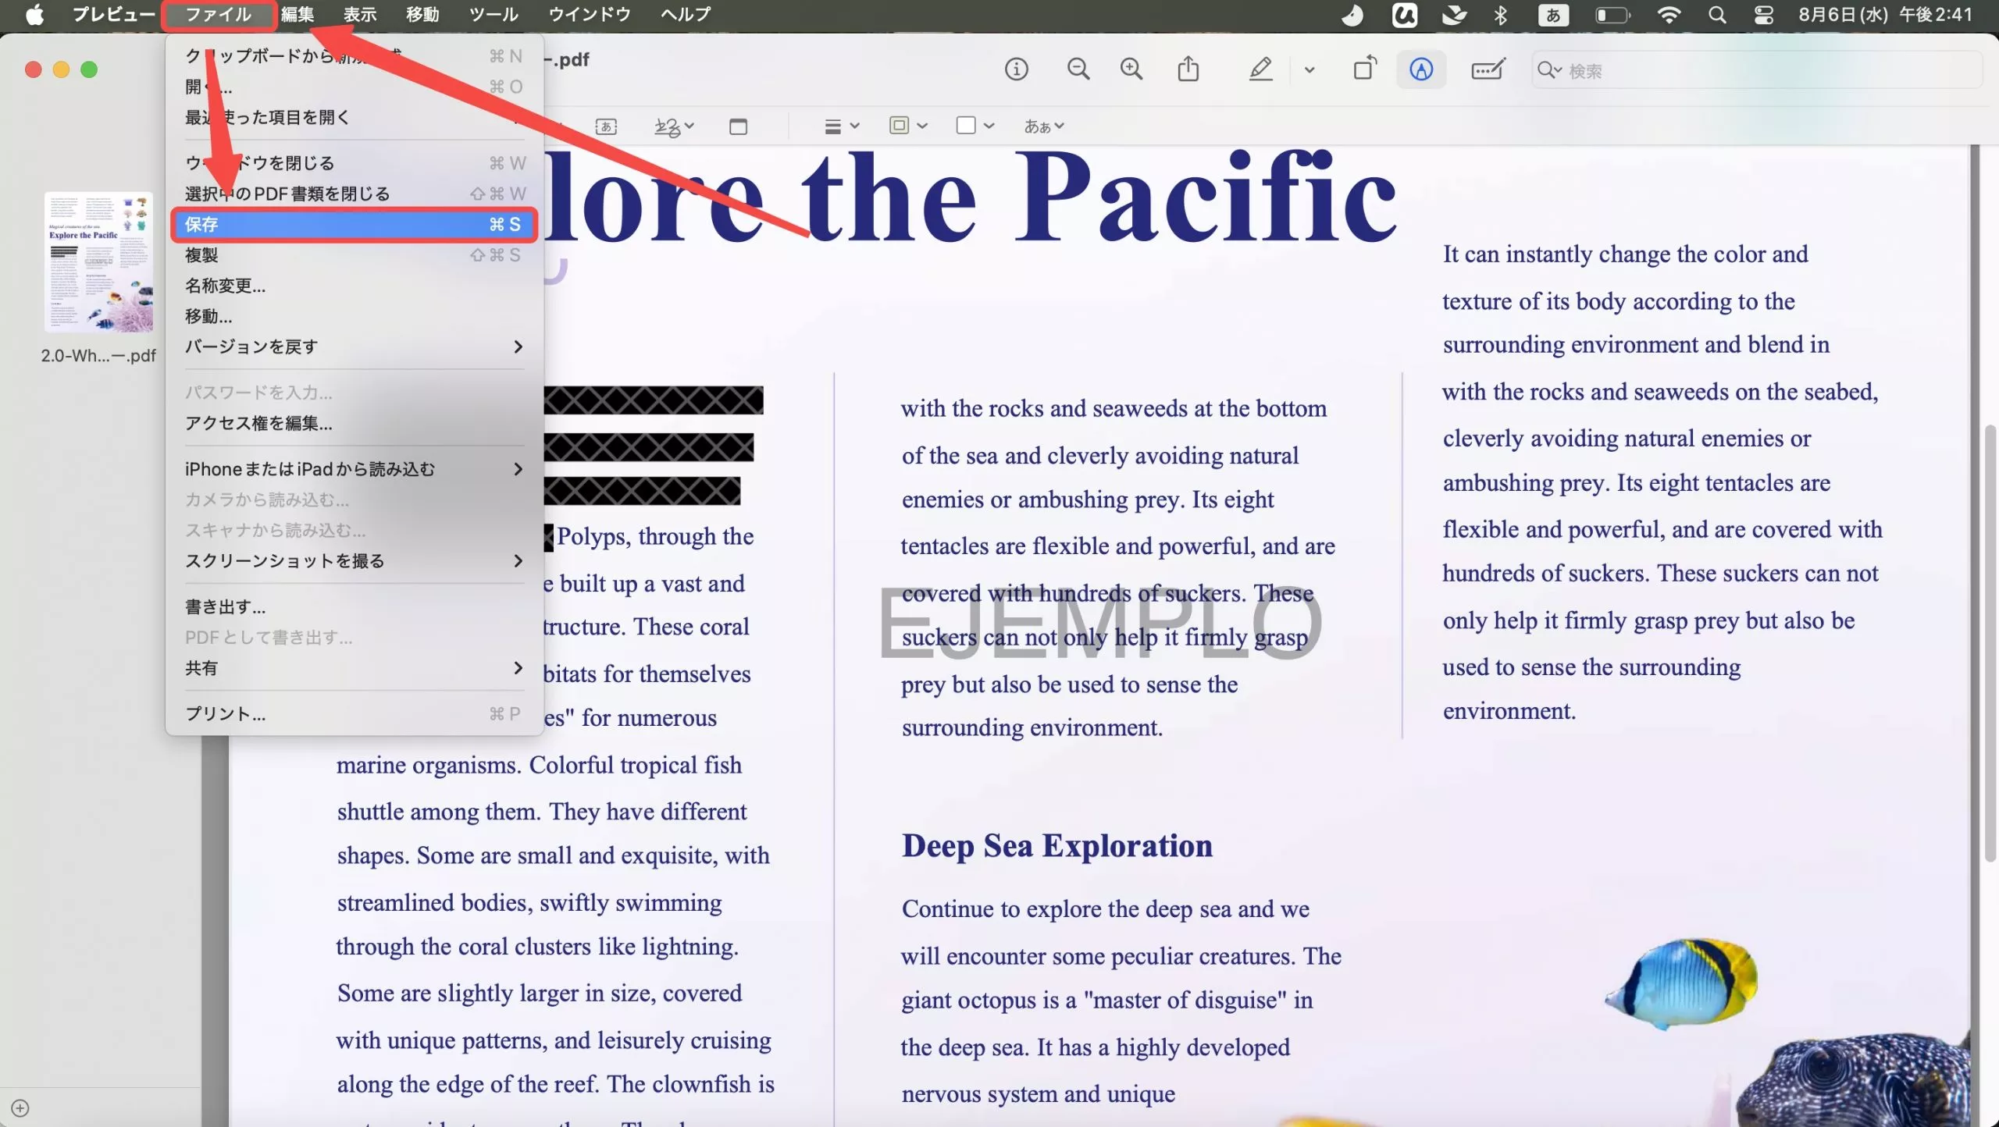Choose 名称変更... menu item
The width and height of the screenshot is (1999, 1127).
(353, 286)
